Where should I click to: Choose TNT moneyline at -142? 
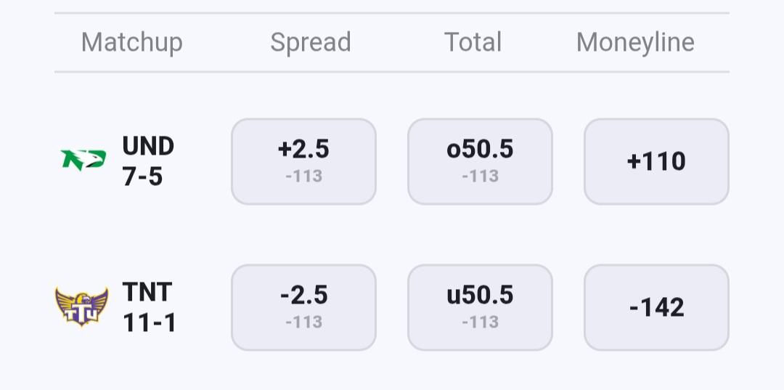tap(656, 307)
